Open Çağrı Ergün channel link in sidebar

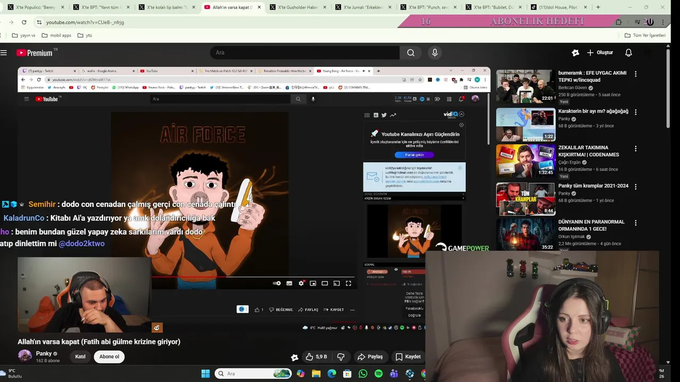[569, 162]
